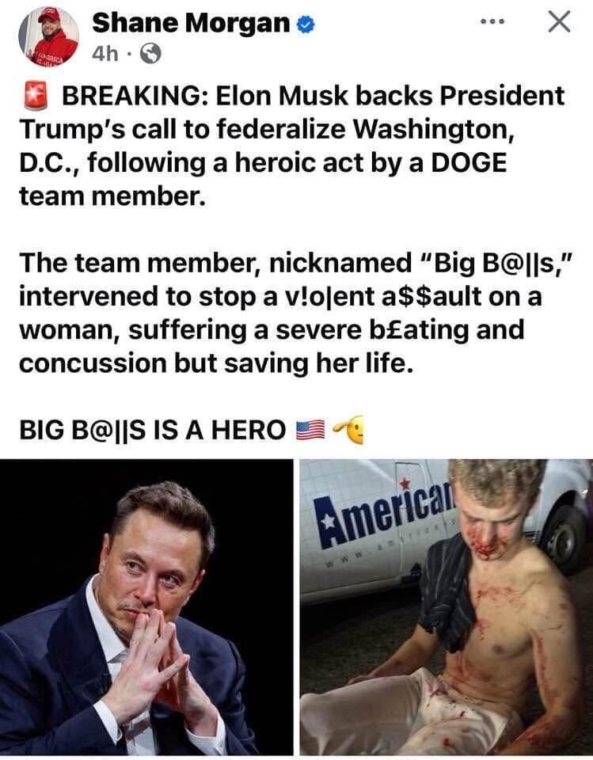Click the 4h post timestamp
593x760 pixels.
tap(105, 54)
